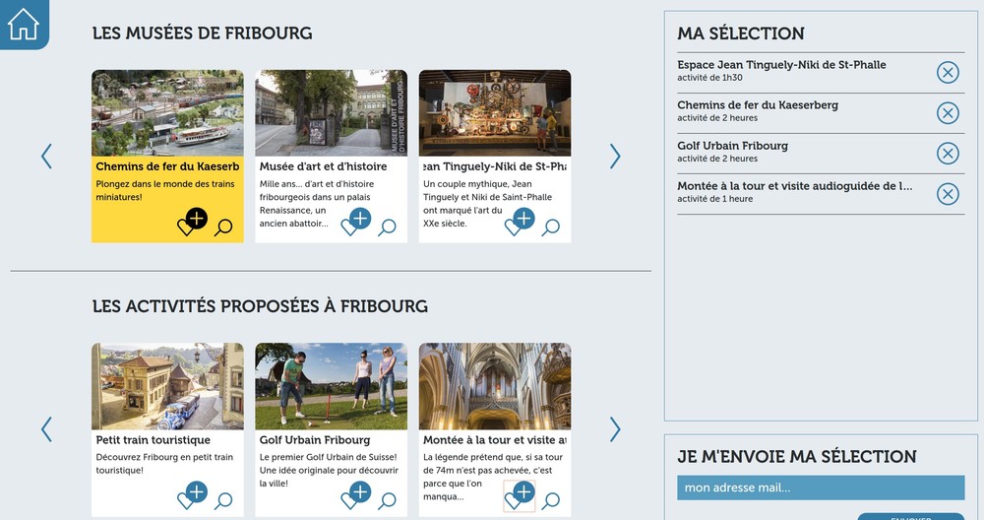Remove Espace Jean Tinguely-Niki de St-Phalle from selection

948,73
